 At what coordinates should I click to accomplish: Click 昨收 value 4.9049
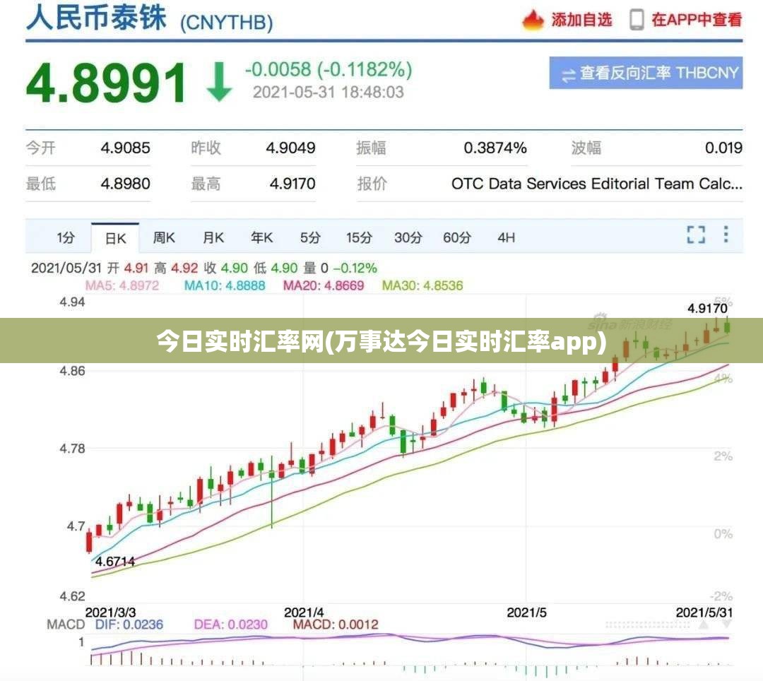click(290, 148)
